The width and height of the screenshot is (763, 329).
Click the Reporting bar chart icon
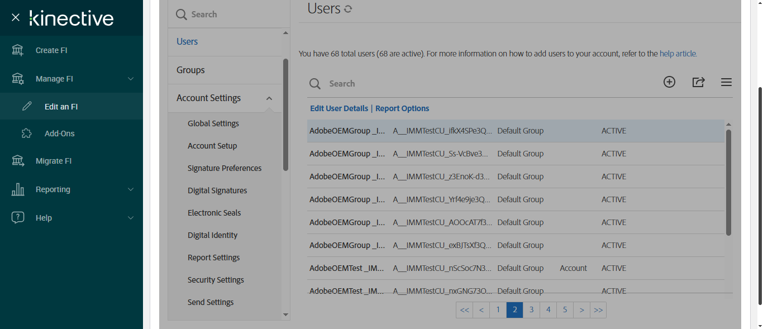point(18,189)
